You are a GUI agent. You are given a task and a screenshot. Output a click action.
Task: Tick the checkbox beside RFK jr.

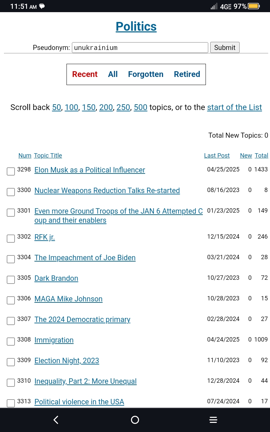coord(11,238)
